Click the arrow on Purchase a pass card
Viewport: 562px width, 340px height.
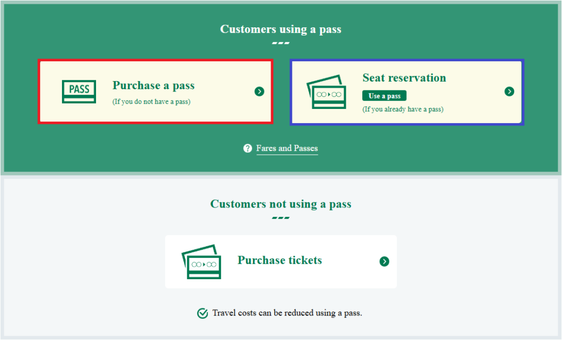click(260, 91)
